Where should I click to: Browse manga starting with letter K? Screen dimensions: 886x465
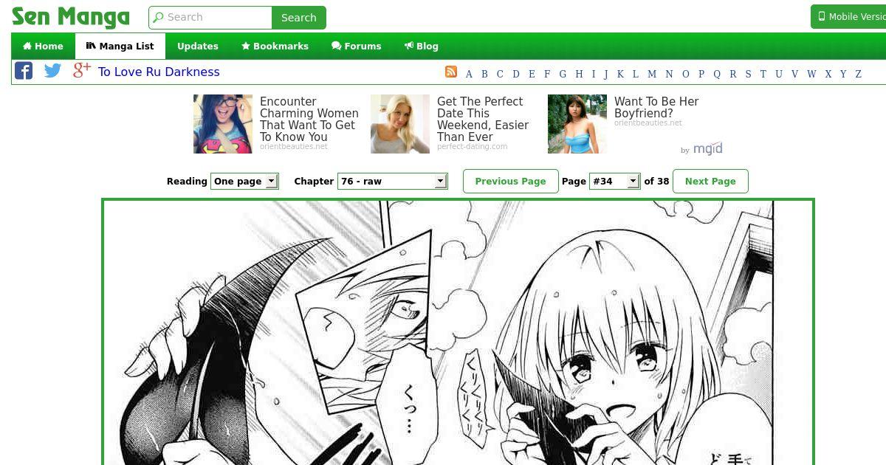(620, 74)
